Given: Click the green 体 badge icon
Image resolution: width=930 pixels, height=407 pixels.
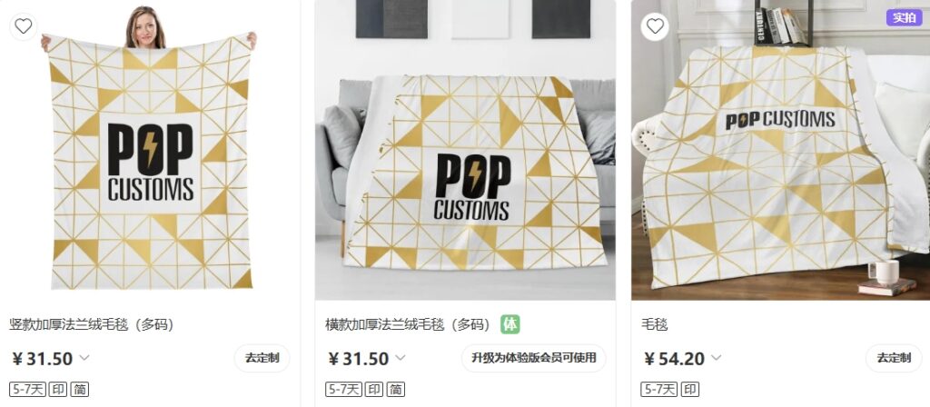Looking at the screenshot, I should pyautogui.click(x=510, y=324).
